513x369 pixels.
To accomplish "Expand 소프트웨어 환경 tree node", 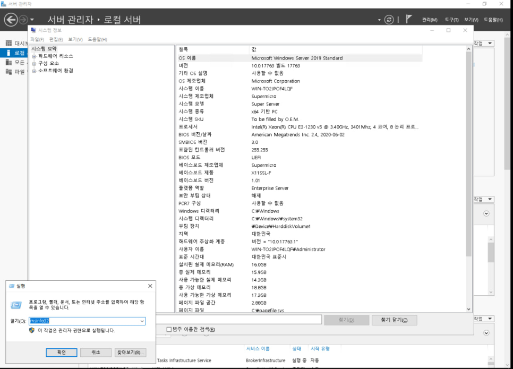I will pos(34,71).
